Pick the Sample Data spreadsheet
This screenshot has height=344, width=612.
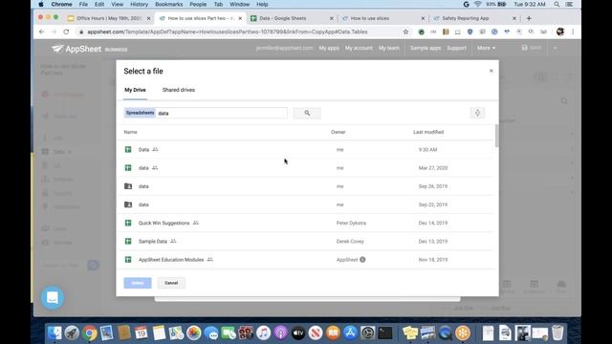[x=306, y=241]
